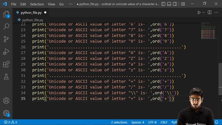Click line number 23 in gutter
This screenshot has width=222, height=125.
(23, 30)
